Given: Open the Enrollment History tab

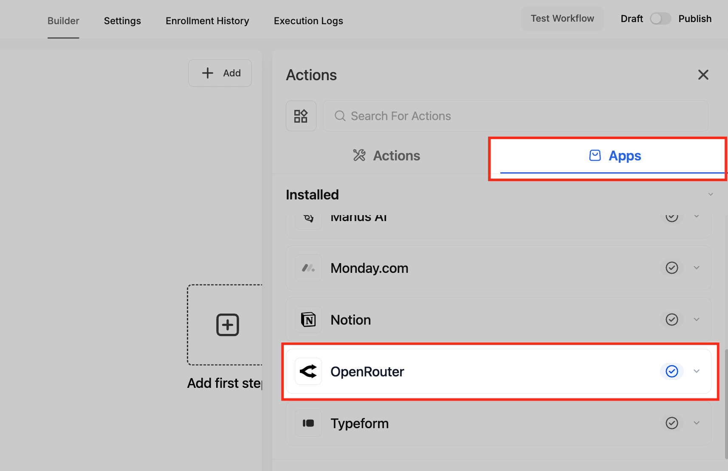Looking at the screenshot, I should click(207, 21).
